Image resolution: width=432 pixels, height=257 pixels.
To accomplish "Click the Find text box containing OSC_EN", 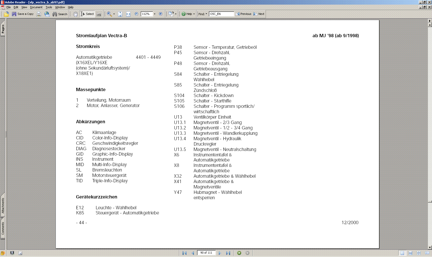I will click(222, 14).
